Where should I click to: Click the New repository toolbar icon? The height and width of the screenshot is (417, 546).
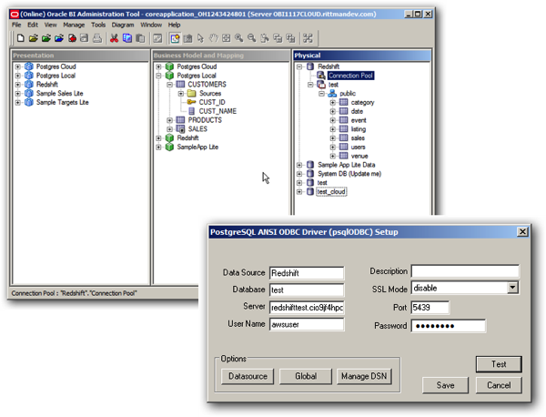21,38
